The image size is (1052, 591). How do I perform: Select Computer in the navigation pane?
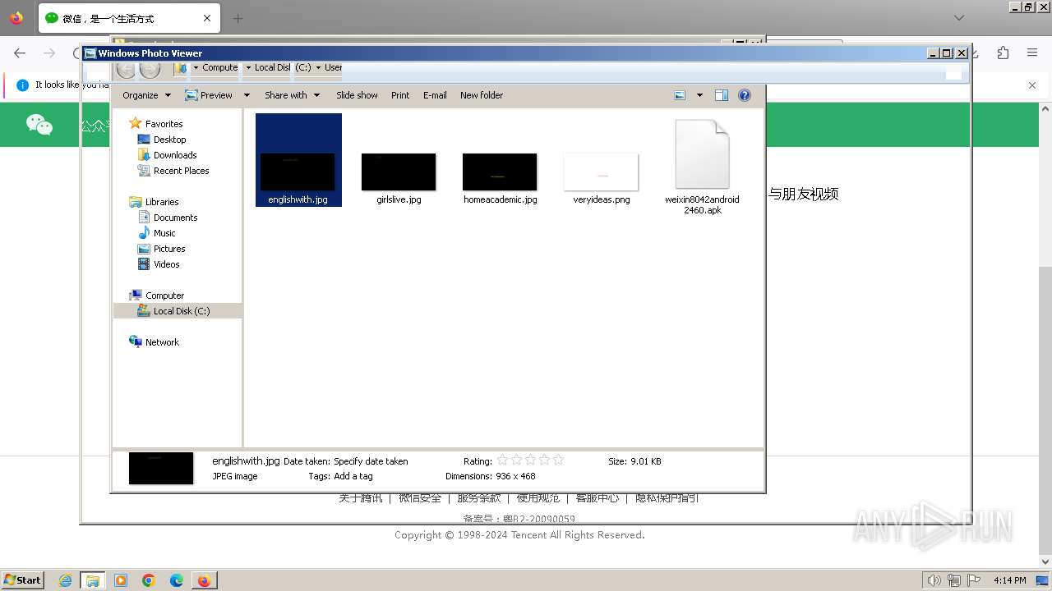(156, 295)
